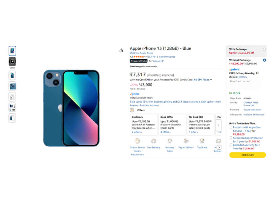Click the Offers percent badge icon
This screenshot has width=274, height=202.
point(132,110)
